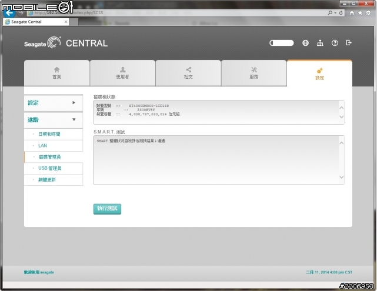
Task: Expand the 設定 sidebar section
Action: click(54, 103)
